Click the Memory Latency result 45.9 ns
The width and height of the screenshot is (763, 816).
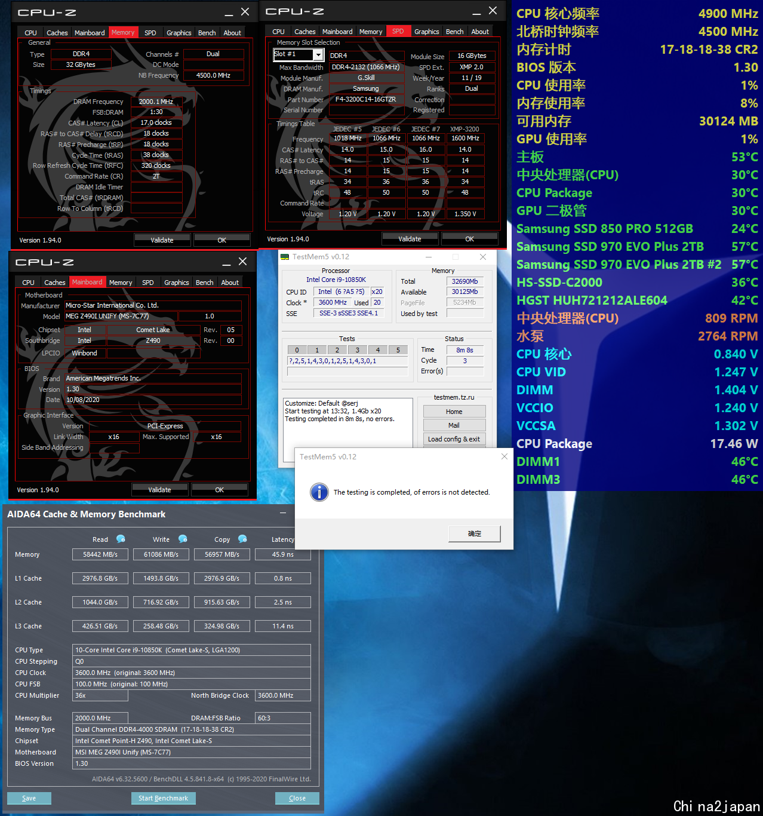point(283,554)
